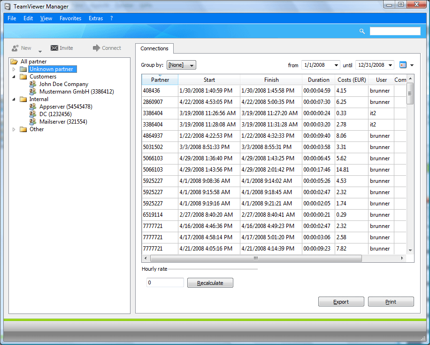
Task: Click the vertical scrollbar thumb of table
Action: (410, 94)
